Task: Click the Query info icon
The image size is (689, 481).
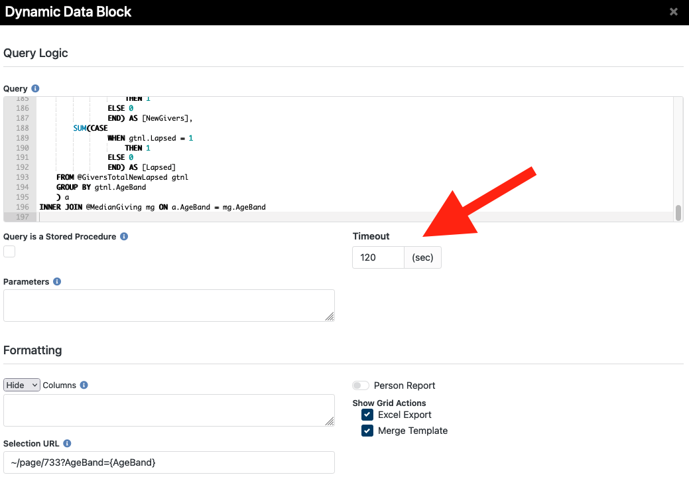Action: 36,88
